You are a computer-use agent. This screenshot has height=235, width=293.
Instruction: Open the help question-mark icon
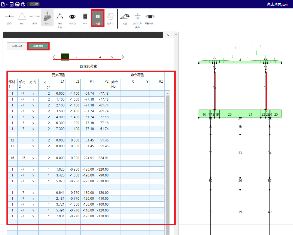click(23, 4)
